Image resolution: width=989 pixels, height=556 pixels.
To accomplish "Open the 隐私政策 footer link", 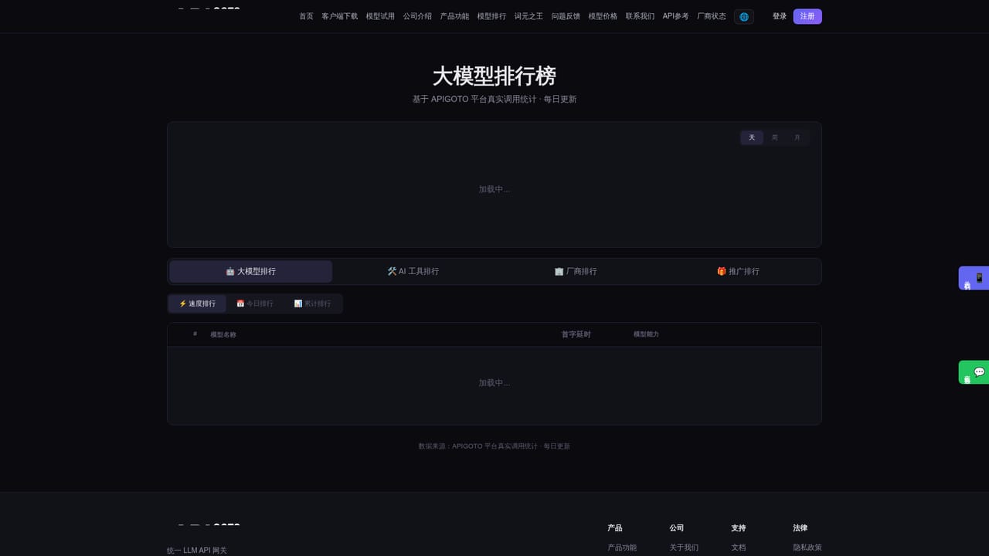I will tap(807, 548).
